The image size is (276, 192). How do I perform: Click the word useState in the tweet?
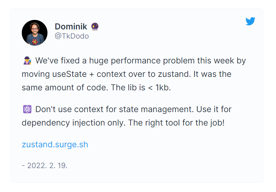pos(70,74)
